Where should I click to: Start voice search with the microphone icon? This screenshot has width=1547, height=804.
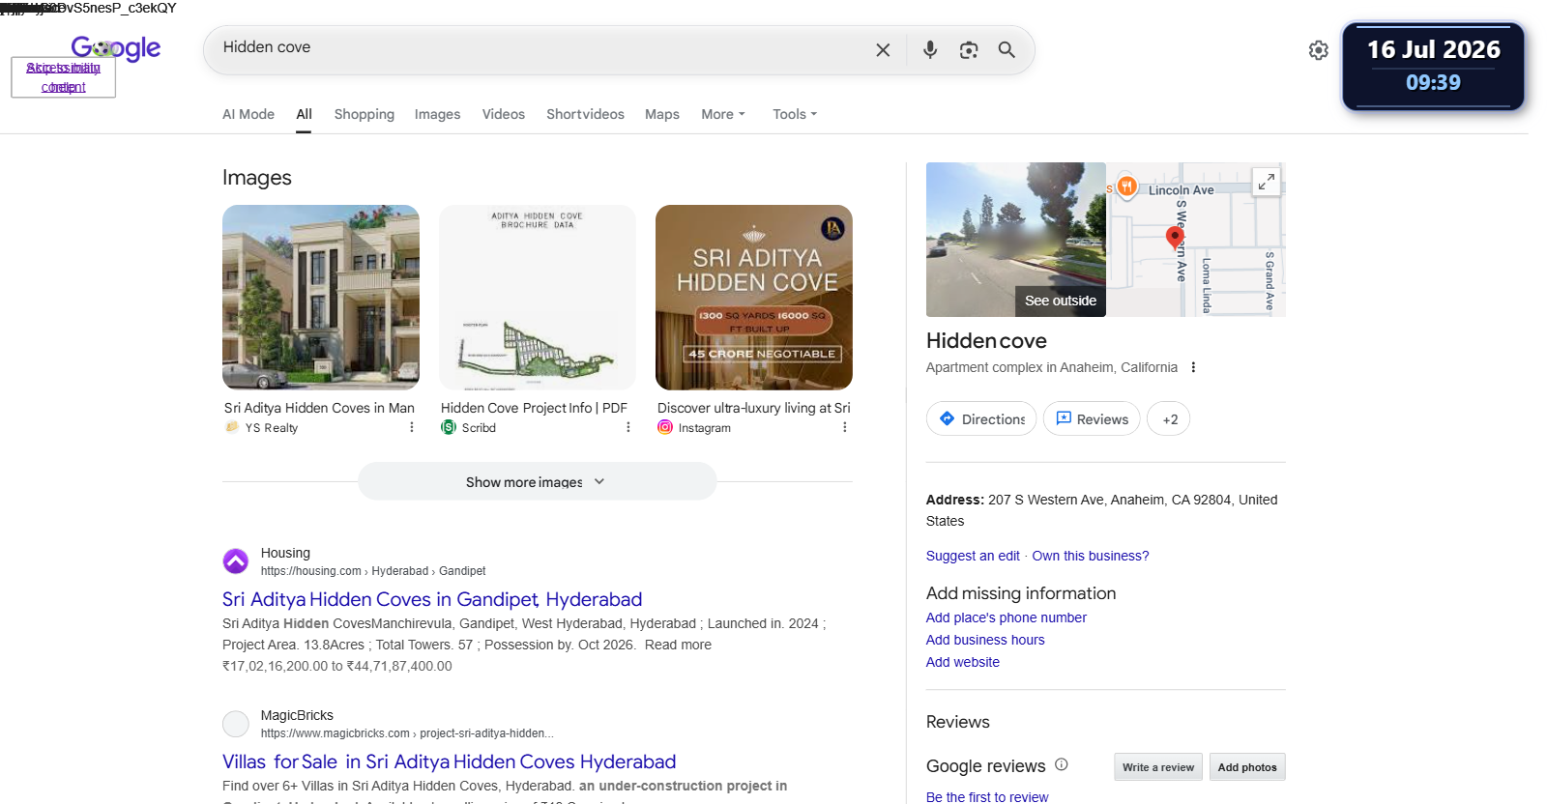point(930,50)
